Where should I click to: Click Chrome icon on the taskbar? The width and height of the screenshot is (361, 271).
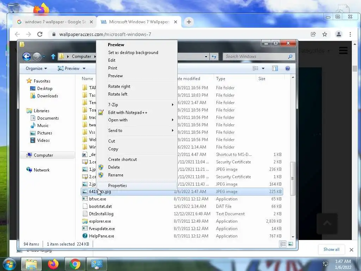click(x=75, y=264)
